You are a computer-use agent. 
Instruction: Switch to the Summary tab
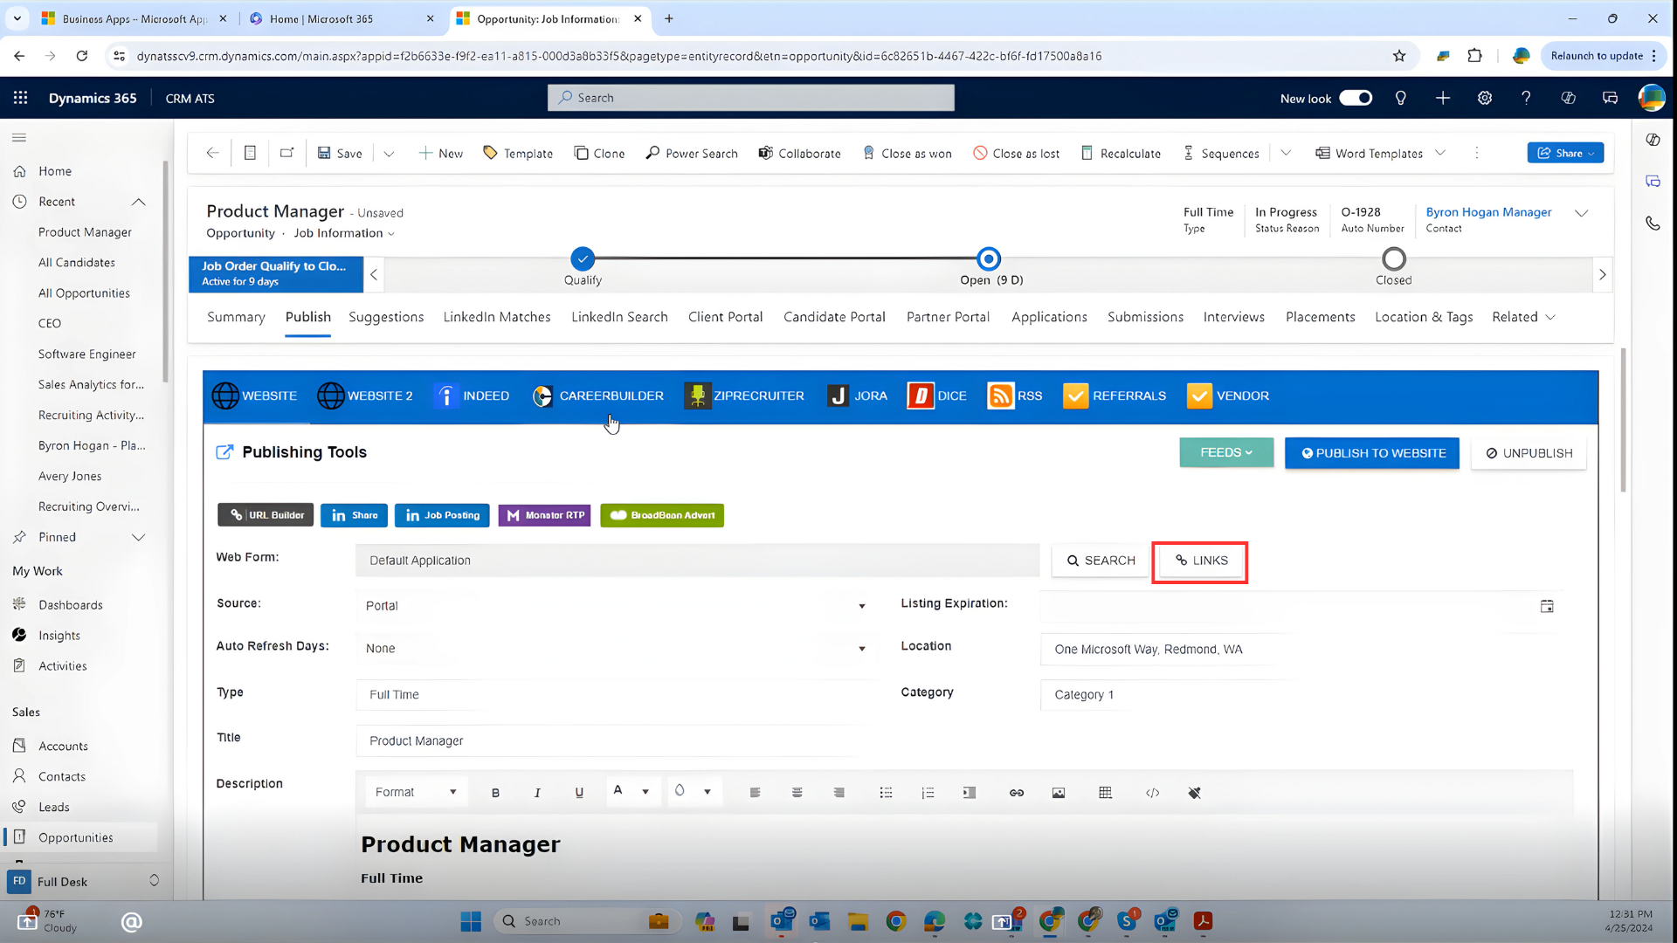click(x=236, y=317)
